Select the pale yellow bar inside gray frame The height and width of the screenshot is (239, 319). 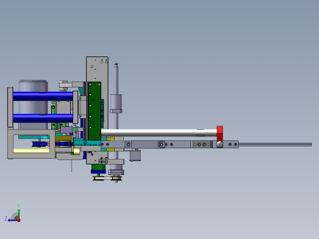[31, 151]
